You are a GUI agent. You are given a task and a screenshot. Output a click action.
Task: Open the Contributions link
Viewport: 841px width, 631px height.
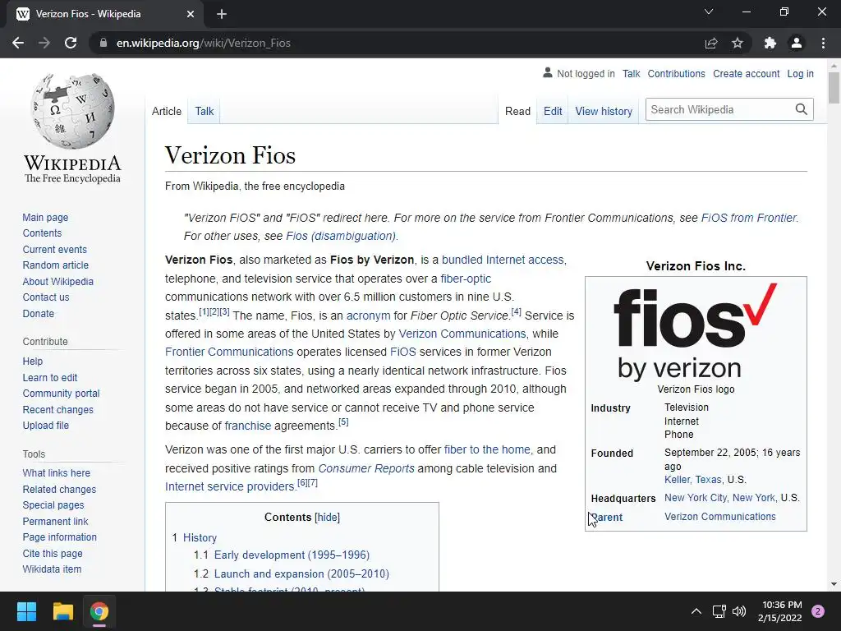[x=677, y=73]
